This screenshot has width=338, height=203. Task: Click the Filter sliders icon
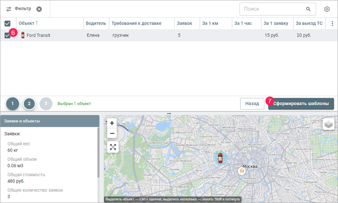coord(9,9)
